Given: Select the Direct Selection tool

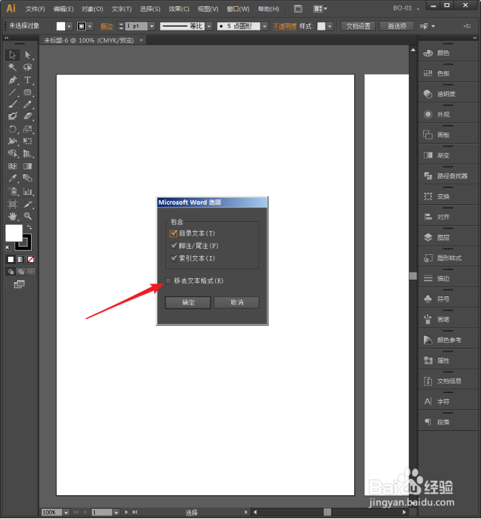Looking at the screenshot, I should (x=27, y=55).
